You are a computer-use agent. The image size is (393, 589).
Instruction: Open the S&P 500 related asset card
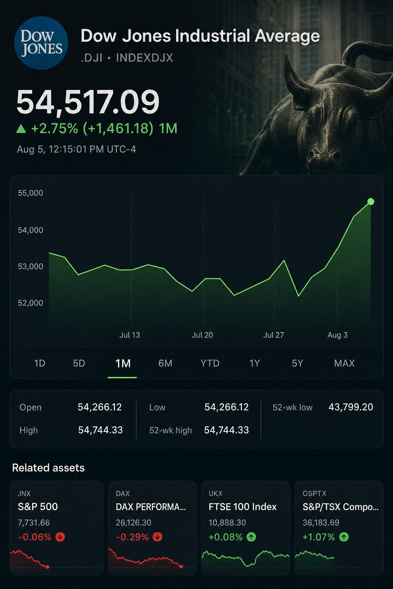[56, 528]
